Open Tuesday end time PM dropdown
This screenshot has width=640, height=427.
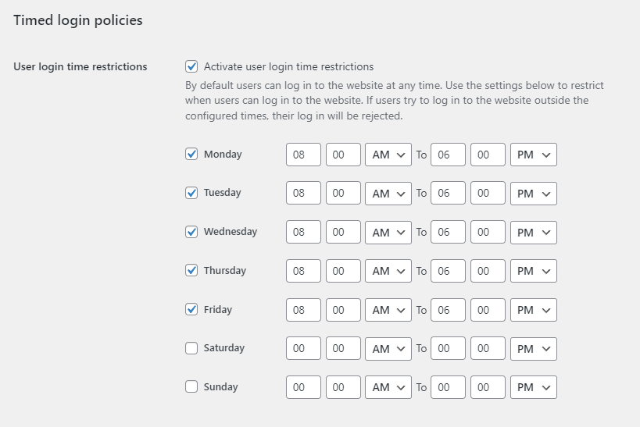click(533, 194)
